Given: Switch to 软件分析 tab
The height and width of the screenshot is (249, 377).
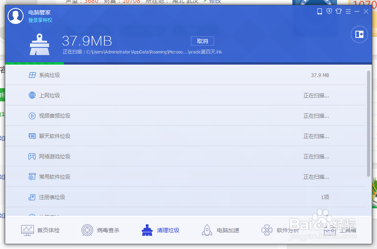Looking at the screenshot, I should coord(280,230).
